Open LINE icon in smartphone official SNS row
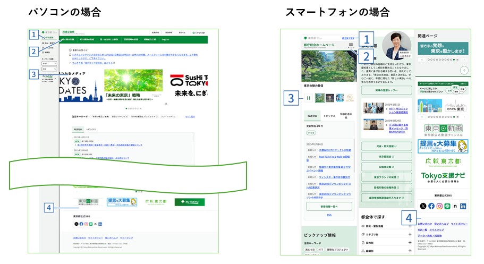 pyautogui.click(x=447, y=206)
